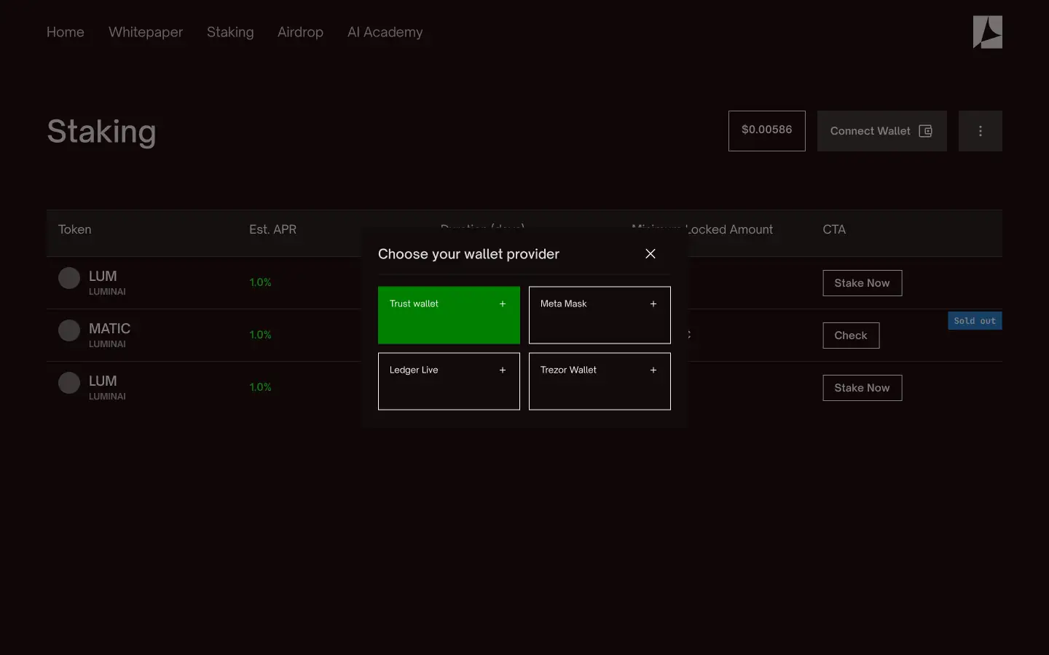Click the $0.00586 price box
The image size is (1049, 655).
[766, 131]
